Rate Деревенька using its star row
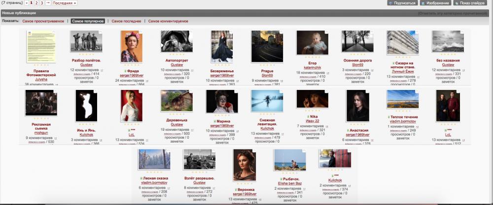This screenshot has width=493, height=205. click(176, 115)
